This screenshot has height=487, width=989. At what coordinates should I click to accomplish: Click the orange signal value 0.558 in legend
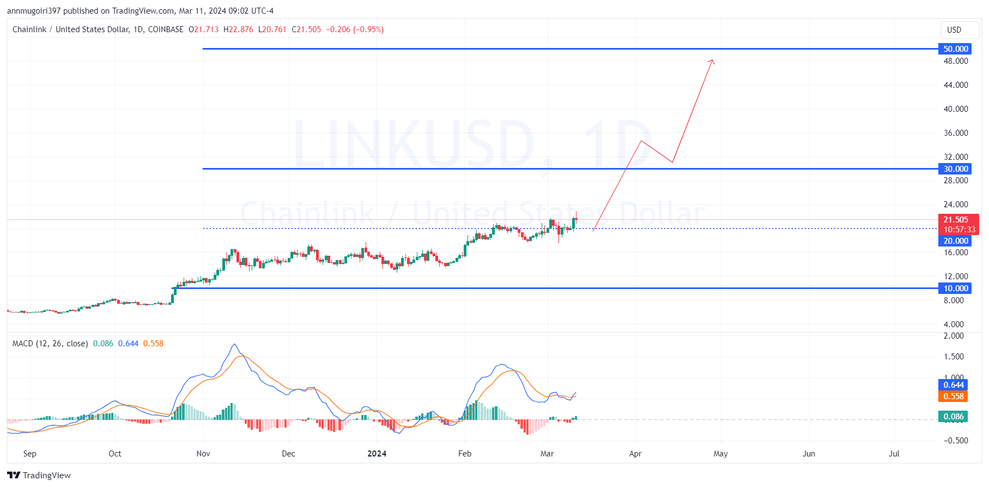click(x=153, y=344)
